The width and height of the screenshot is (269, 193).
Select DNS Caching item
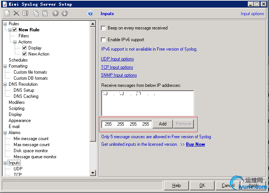point(26,96)
